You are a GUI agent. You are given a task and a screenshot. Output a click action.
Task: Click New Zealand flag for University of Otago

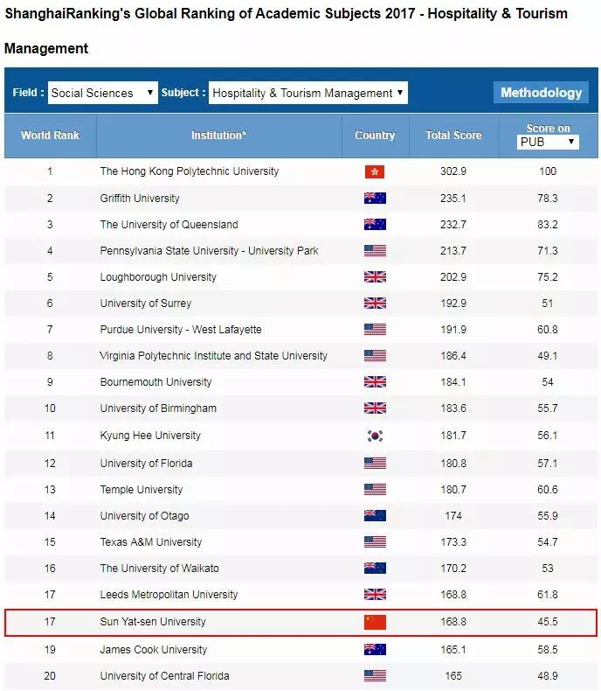click(375, 516)
